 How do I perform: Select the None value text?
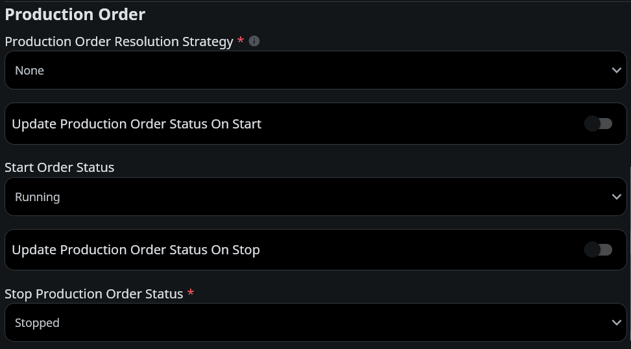[x=30, y=71]
